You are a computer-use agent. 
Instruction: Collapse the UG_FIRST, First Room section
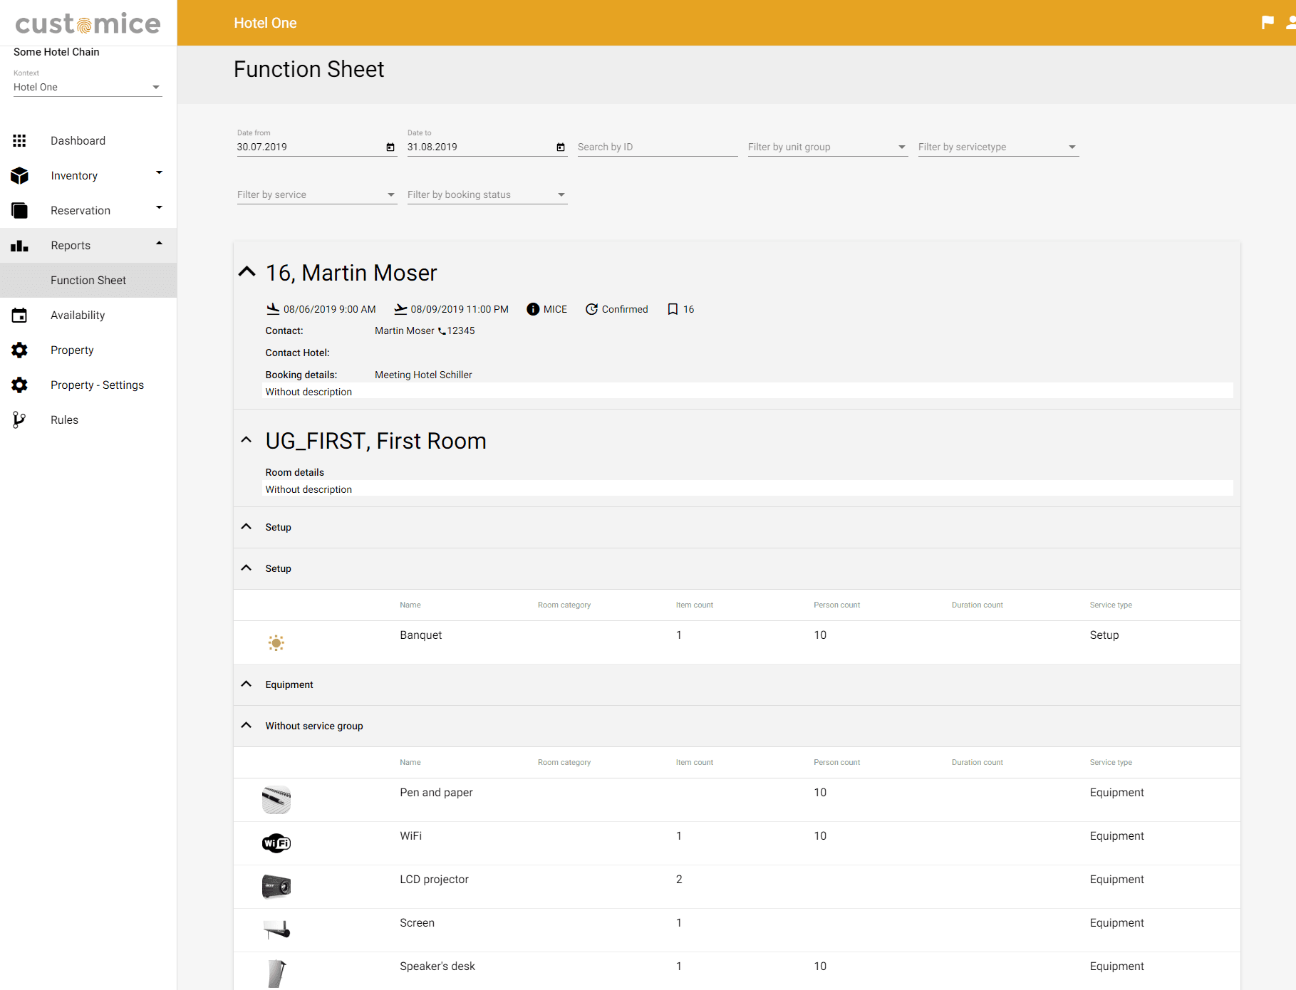(x=247, y=440)
